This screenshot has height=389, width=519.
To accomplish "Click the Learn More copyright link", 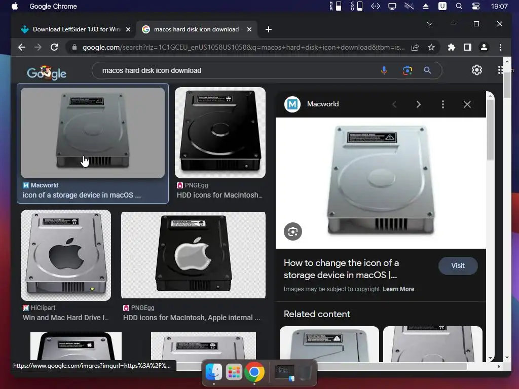I will (x=398, y=289).
